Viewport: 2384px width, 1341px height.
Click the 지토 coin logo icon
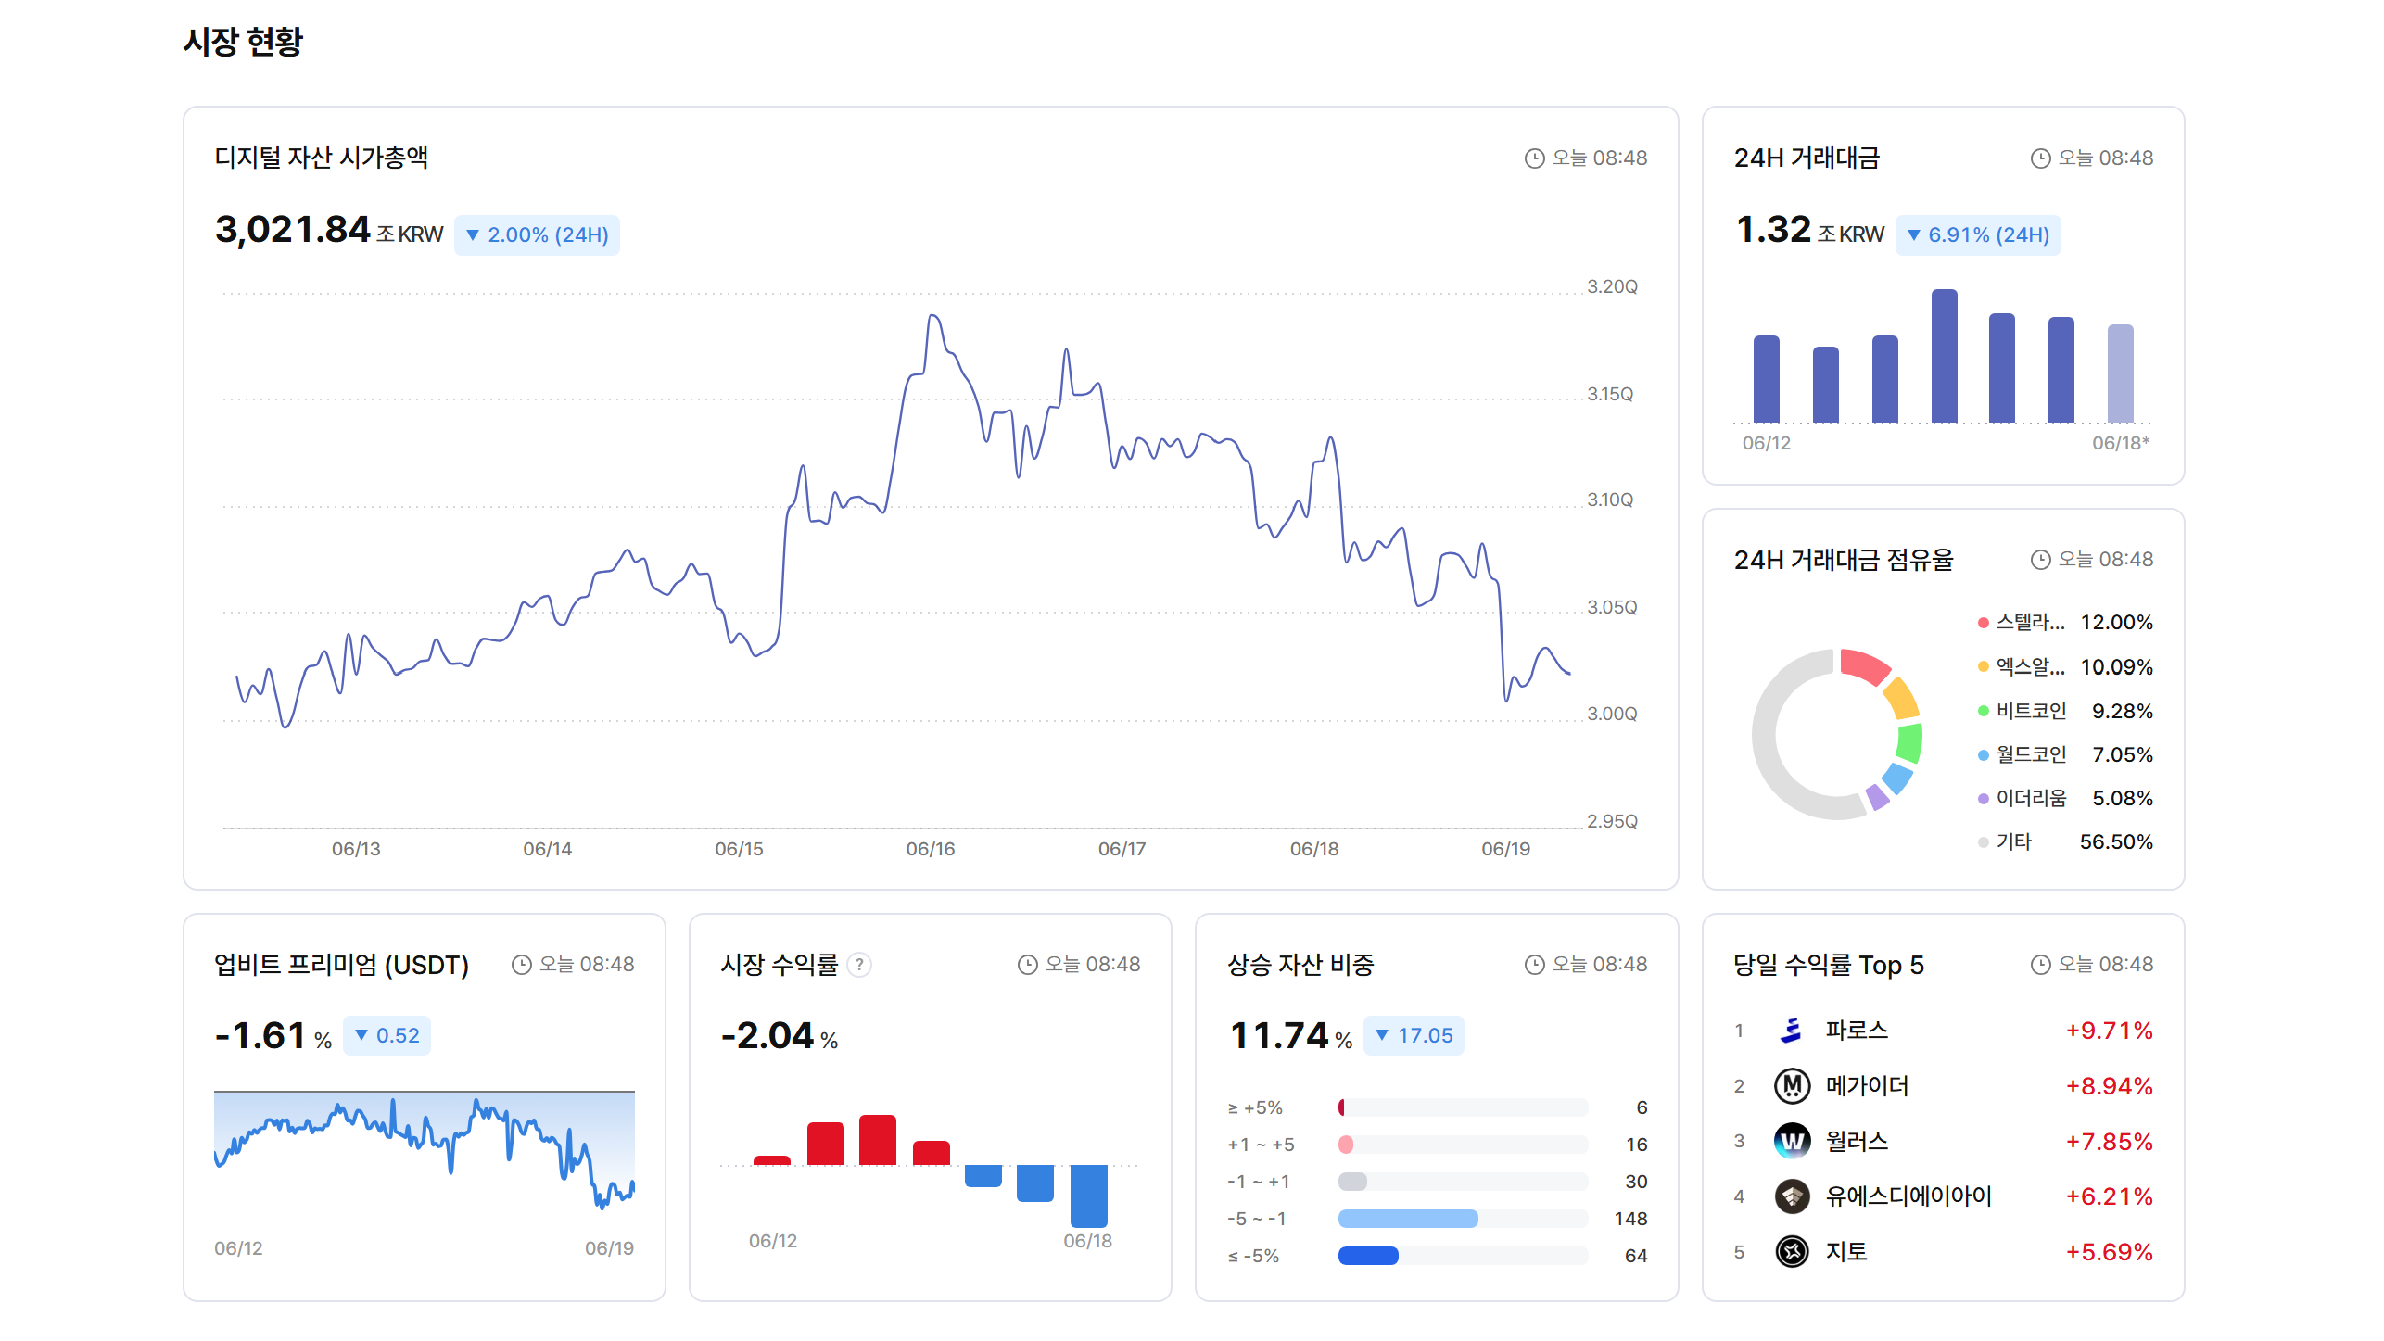(1792, 1252)
